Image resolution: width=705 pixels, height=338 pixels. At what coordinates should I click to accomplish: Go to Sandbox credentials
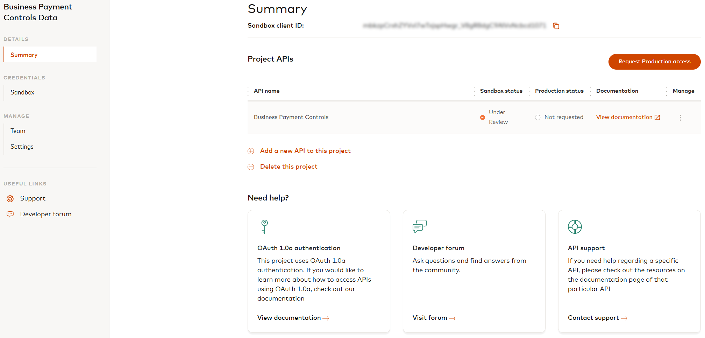(x=22, y=92)
